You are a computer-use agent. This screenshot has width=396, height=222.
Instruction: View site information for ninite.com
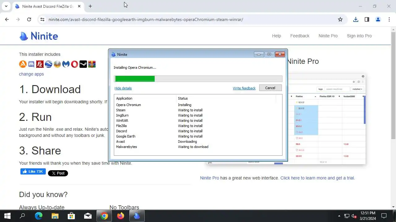click(x=42, y=19)
